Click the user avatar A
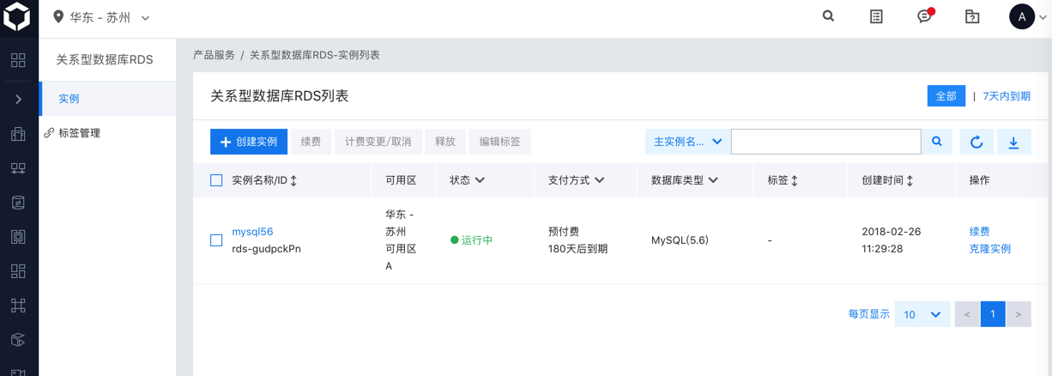The width and height of the screenshot is (1052, 376). 1021,16
